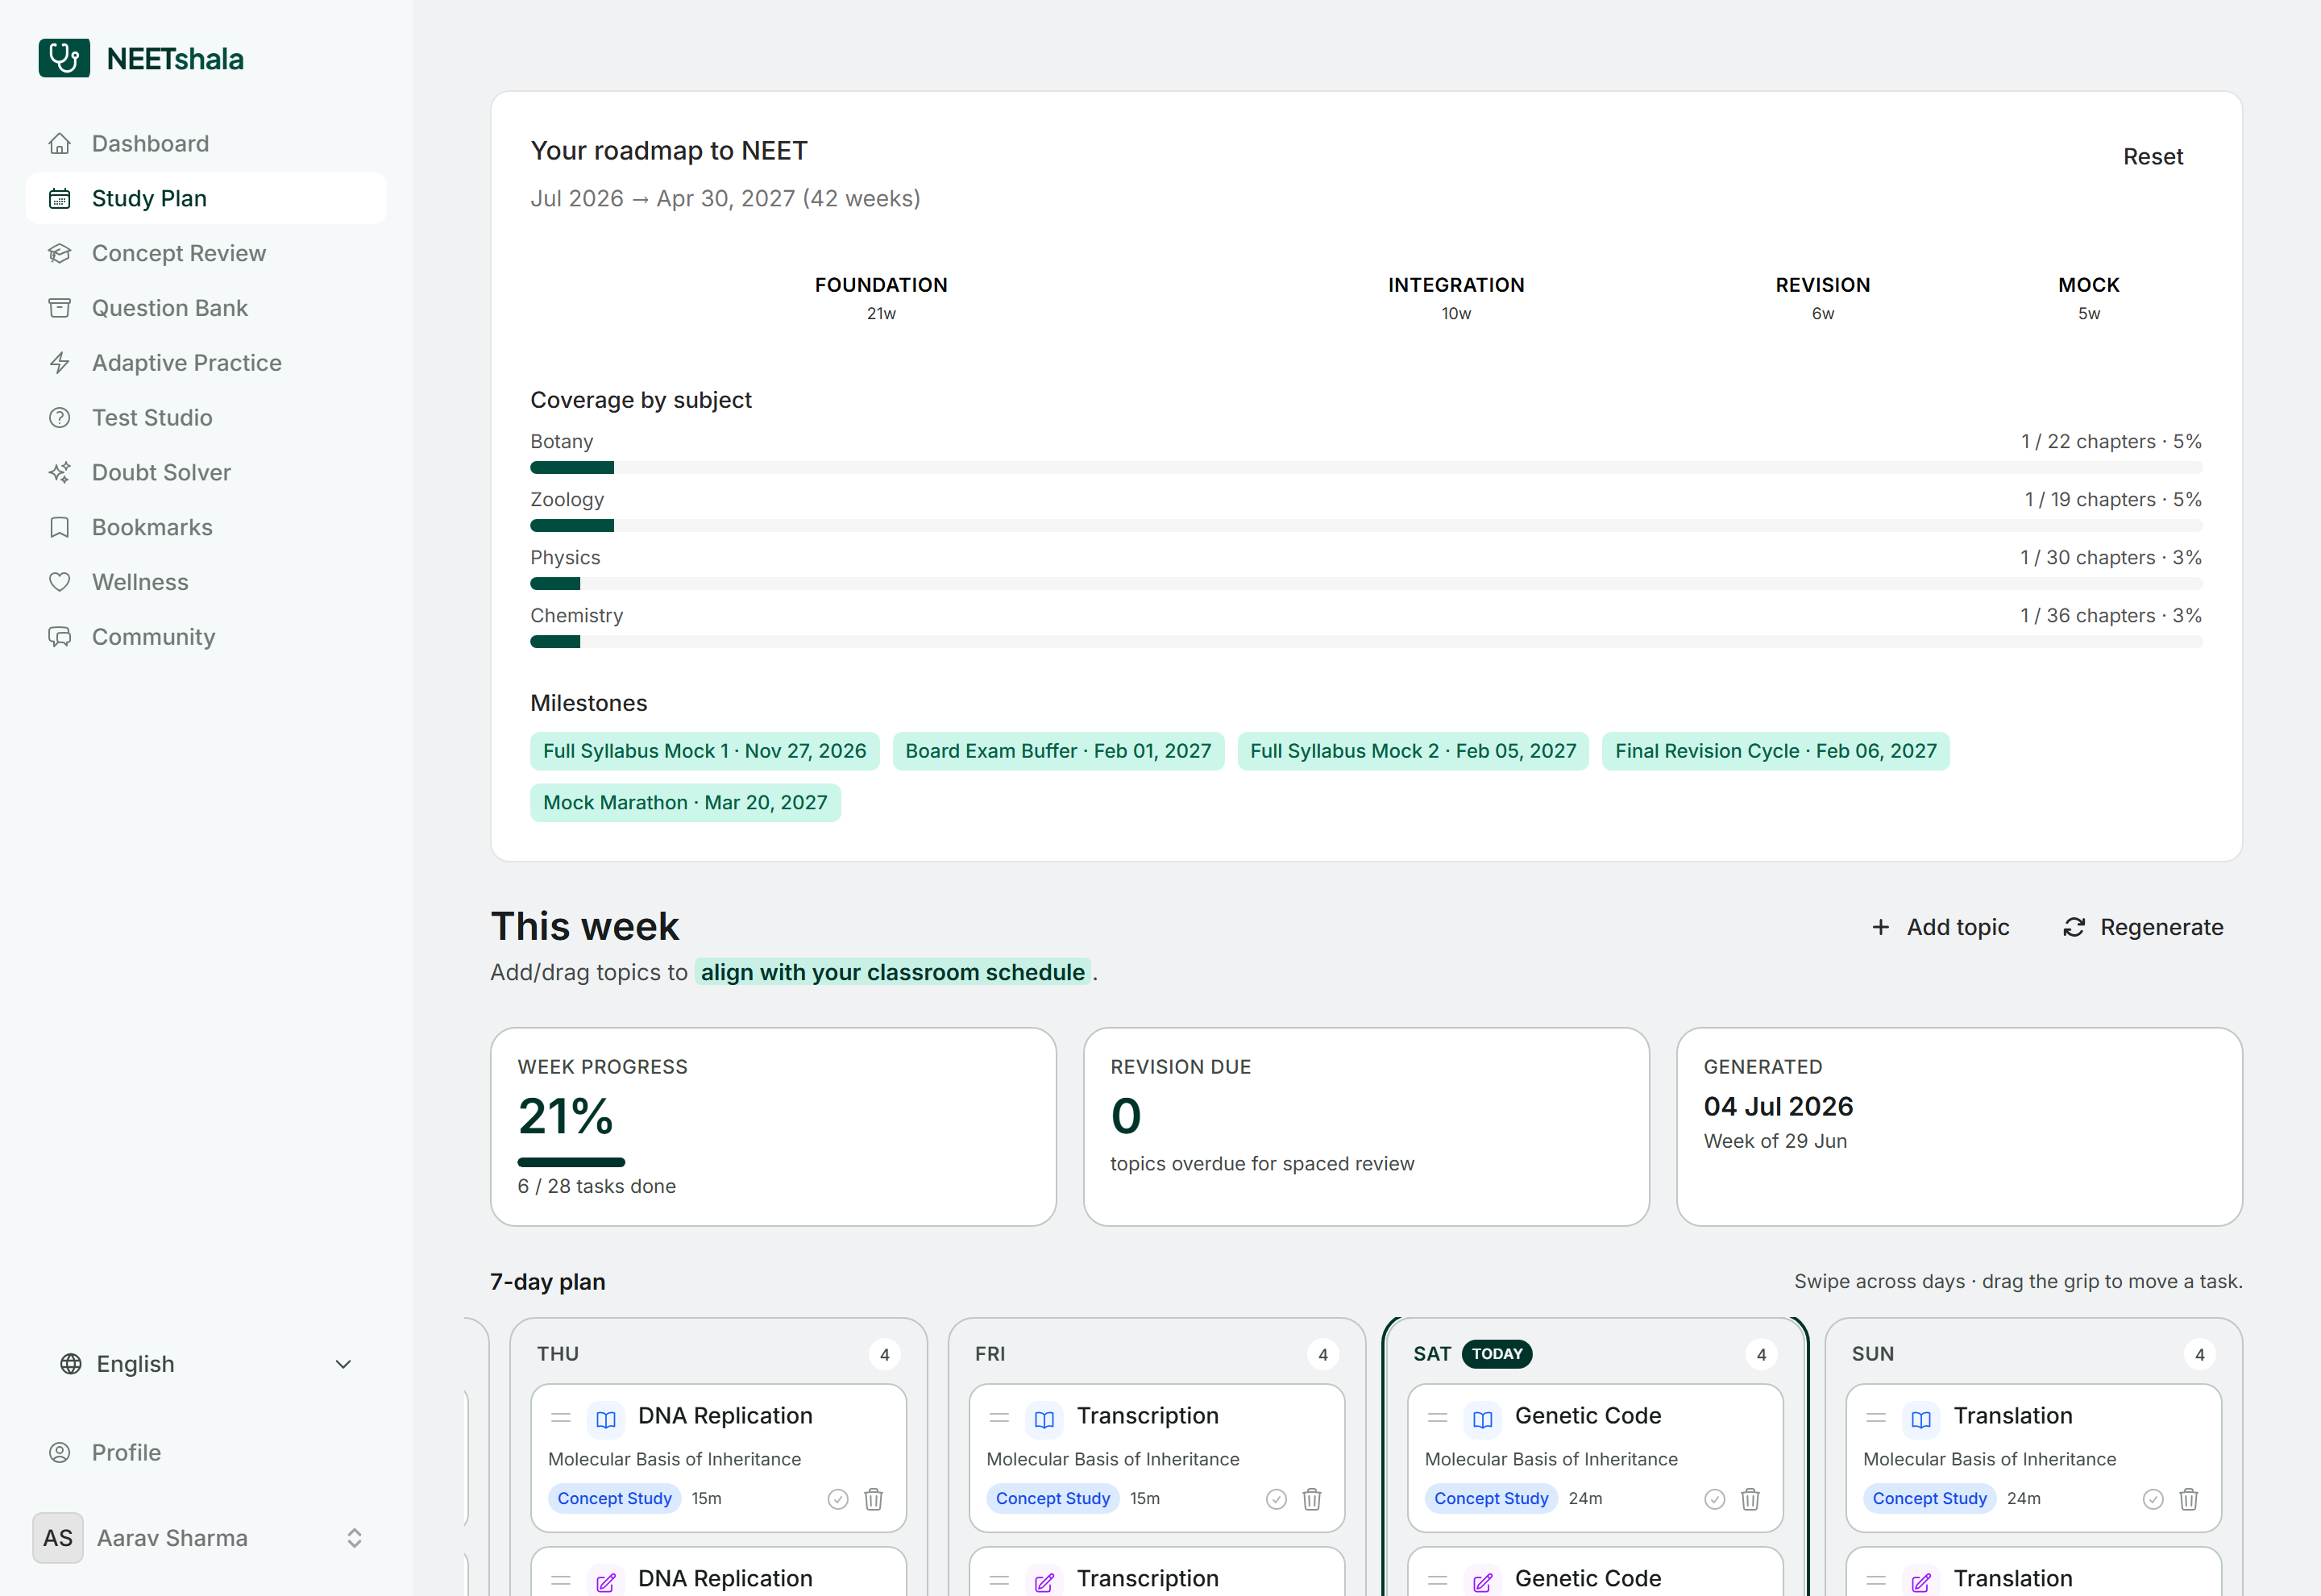Click the Chemistry coverage progress bar
This screenshot has height=1596, width=2321.
[1365, 641]
